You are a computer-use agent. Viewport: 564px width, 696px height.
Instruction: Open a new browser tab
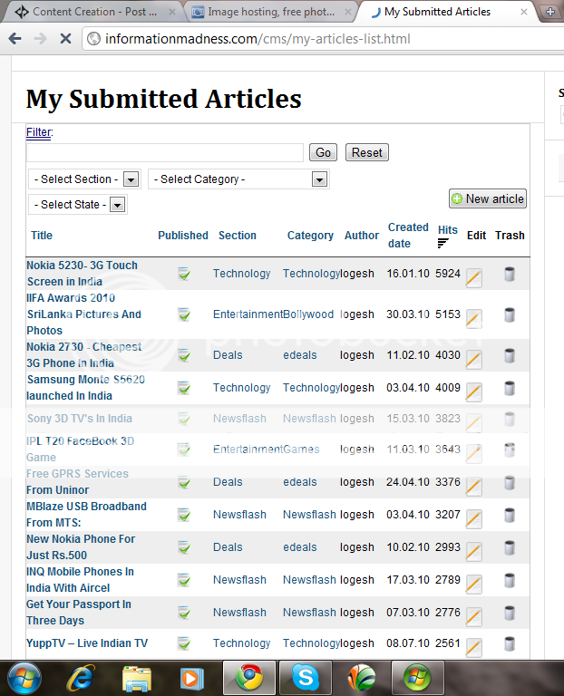tap(550, 12)
